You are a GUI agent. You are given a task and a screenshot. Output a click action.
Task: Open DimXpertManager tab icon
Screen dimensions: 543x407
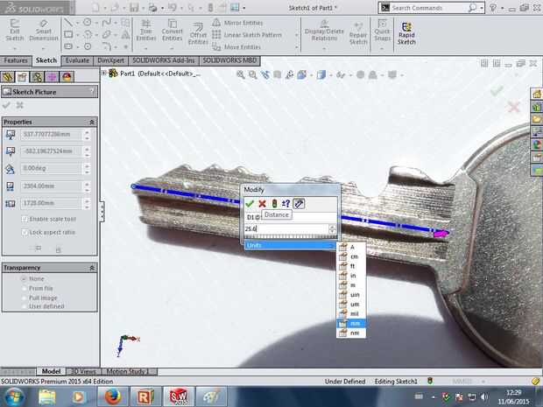point(52,76)
